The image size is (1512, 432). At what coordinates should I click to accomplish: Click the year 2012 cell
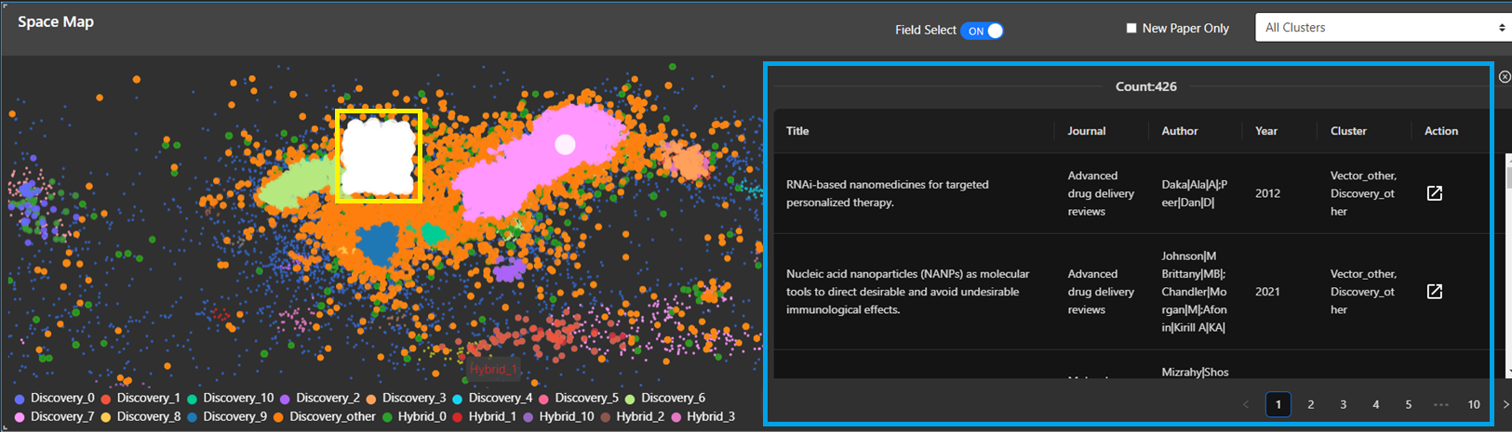click(1267, 193)
